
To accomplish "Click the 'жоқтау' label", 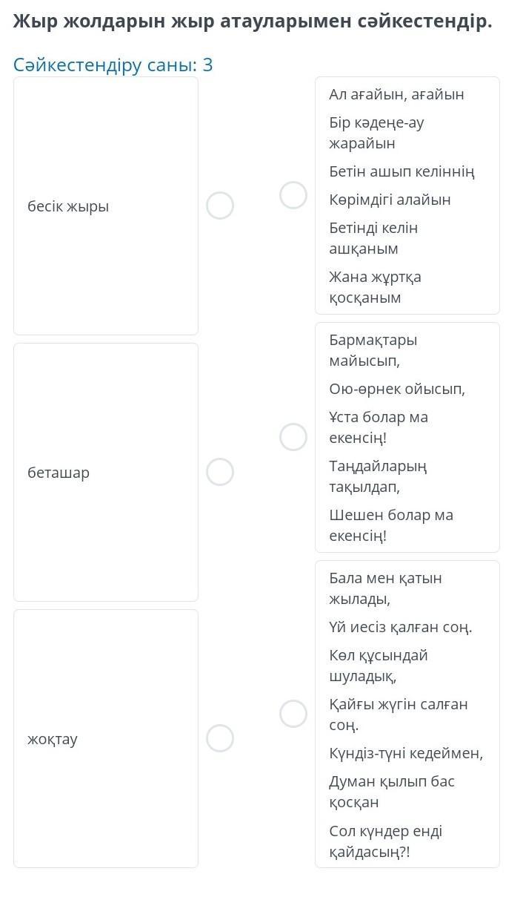I will [x=53, y=739].
